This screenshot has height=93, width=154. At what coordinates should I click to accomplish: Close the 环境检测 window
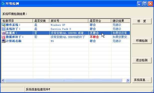tap(150, 4)
